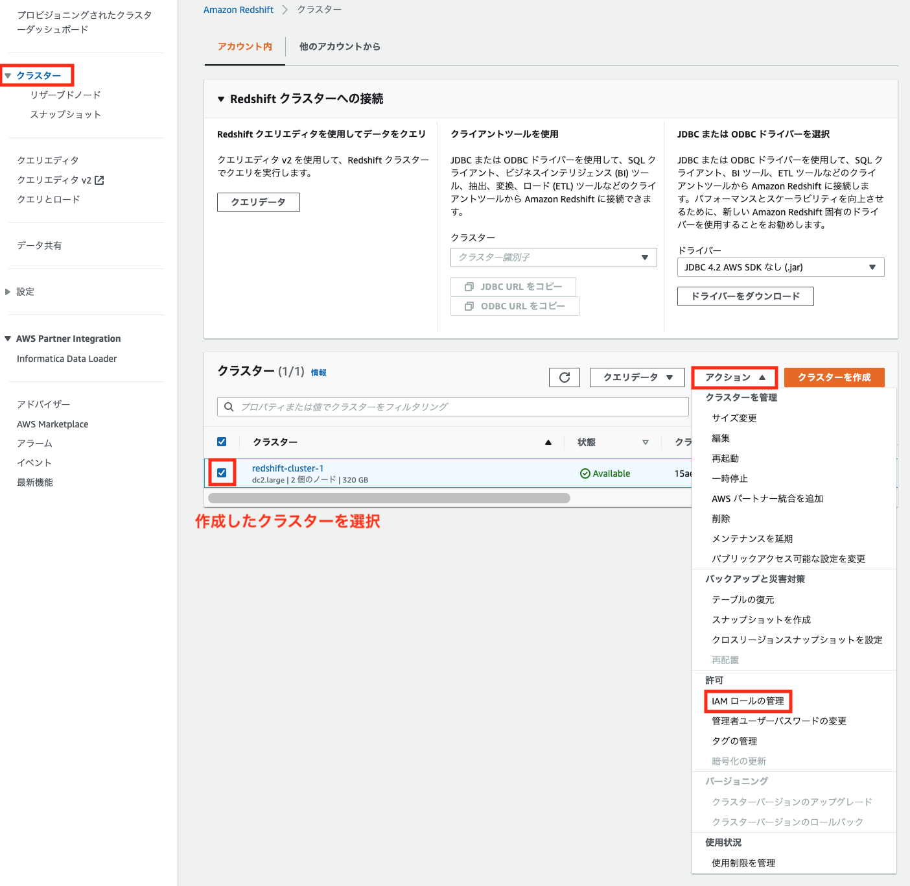The height and width of the screenshot is (886, 910).
Task: Click the クラスターを作成 button
Action: [x=834, y=377]
